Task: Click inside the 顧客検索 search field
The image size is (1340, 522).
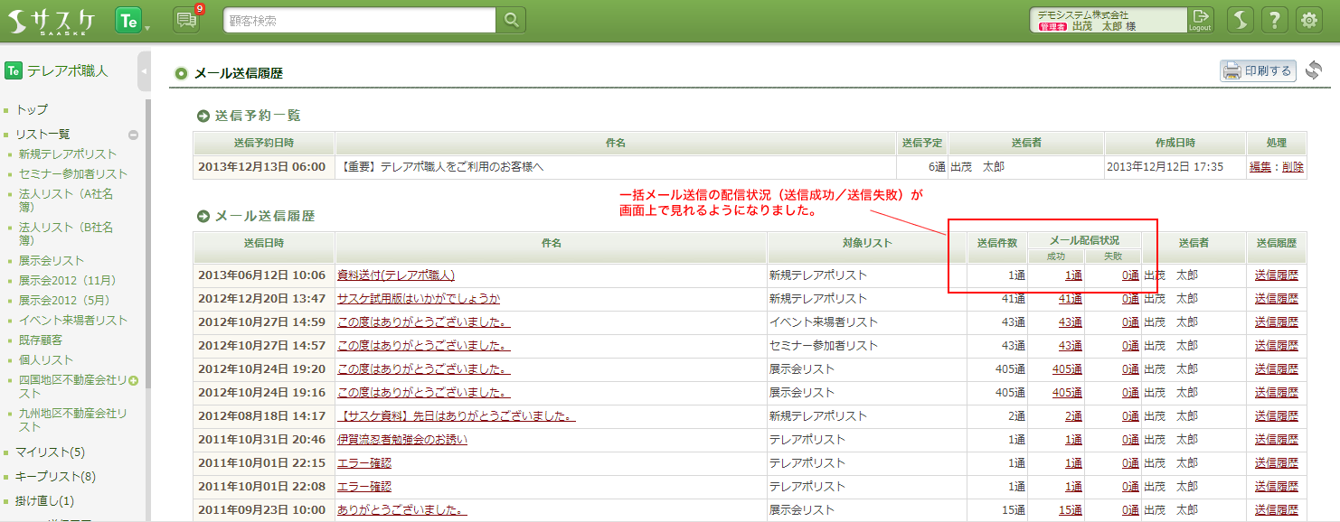Action: 360,20
